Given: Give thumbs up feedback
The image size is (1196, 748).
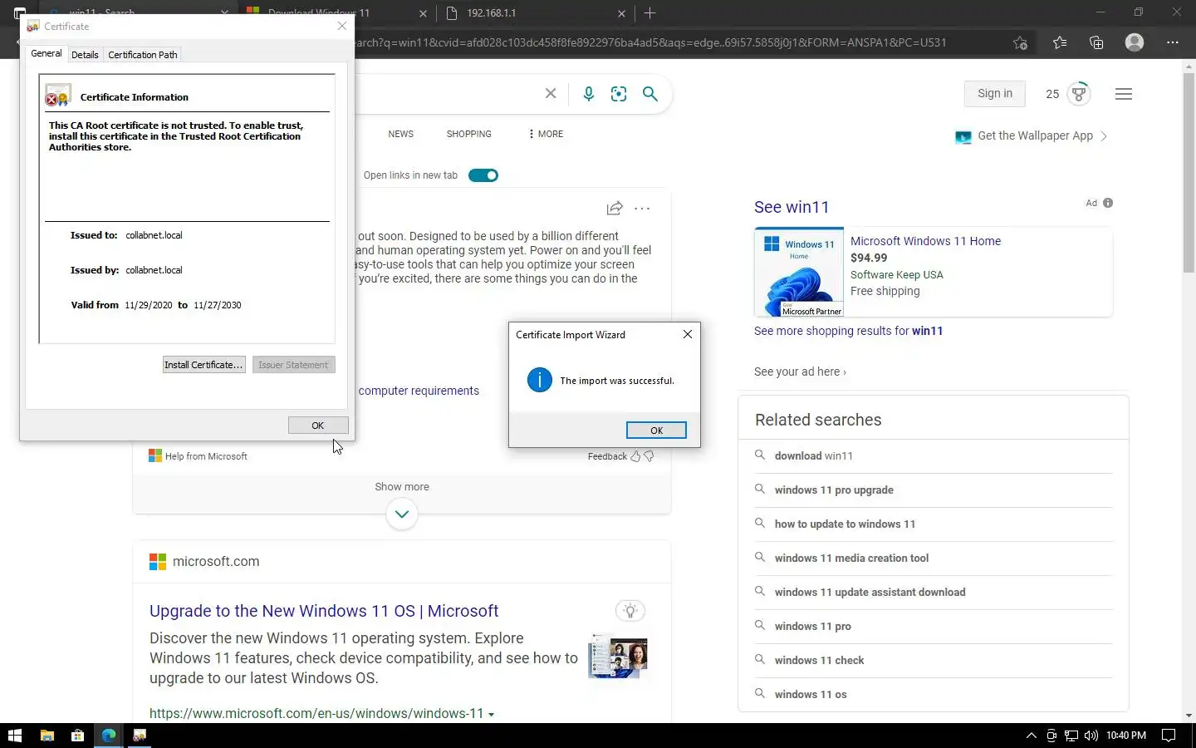Looking at the screenshot, I should tap(635, 456).
